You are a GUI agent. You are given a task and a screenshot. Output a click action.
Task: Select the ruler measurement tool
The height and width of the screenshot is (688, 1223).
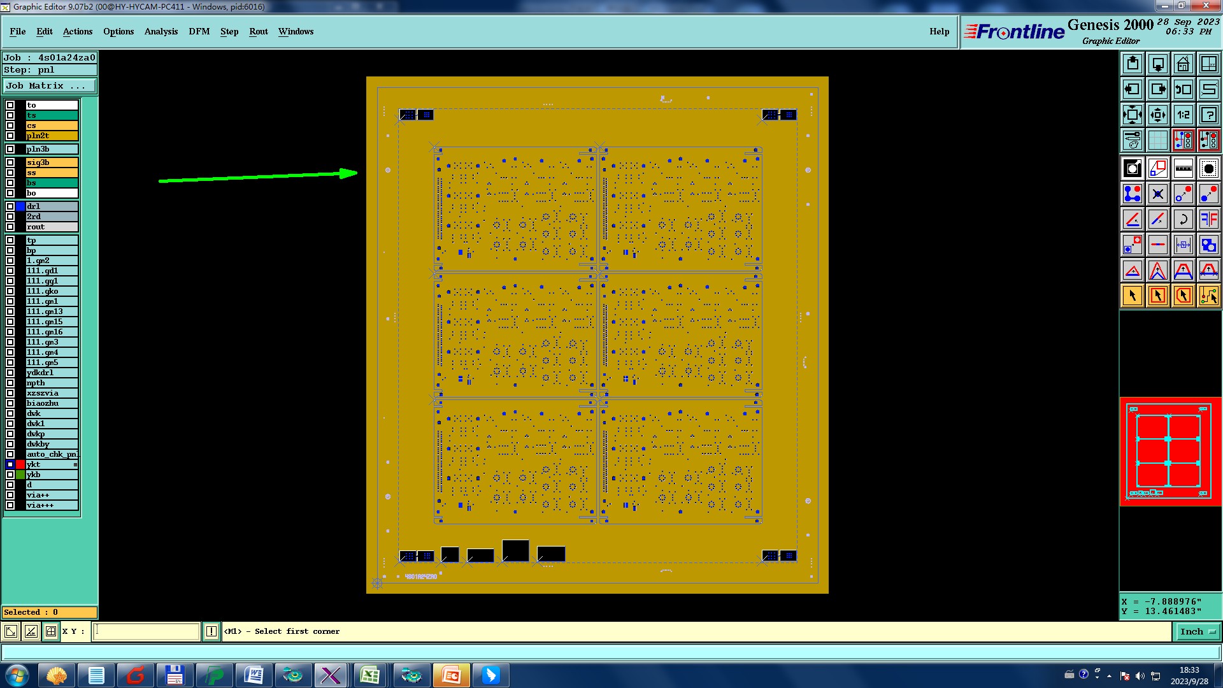tap(1183, 168)
